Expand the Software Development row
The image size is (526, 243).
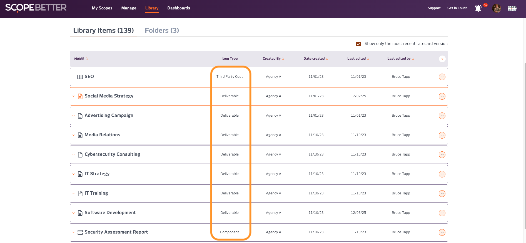pos(73,213)
